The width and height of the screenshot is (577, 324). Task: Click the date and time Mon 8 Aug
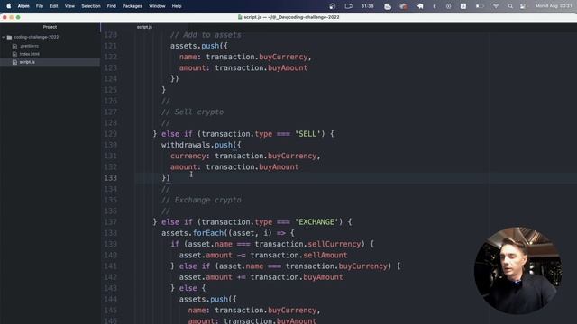[554, 6]
